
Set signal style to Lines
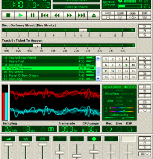pos(110,101)
